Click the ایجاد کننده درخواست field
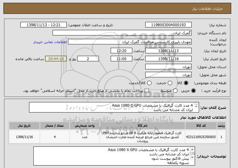Image resolution: width=238 pixels, height=168 pixels. pos(130,42)
